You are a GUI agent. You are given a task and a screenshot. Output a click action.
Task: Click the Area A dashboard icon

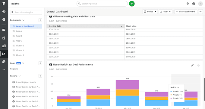(x=14, y=31)
